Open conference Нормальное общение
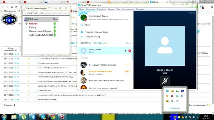214x120 pixels. click(47, 99)
